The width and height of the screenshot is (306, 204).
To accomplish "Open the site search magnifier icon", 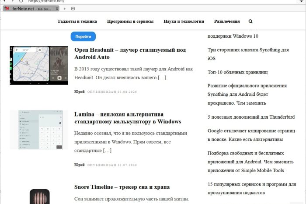I will tap(250, 21).
